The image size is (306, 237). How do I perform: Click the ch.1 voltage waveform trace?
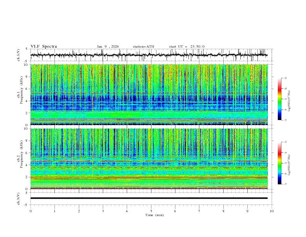[149, 55]
